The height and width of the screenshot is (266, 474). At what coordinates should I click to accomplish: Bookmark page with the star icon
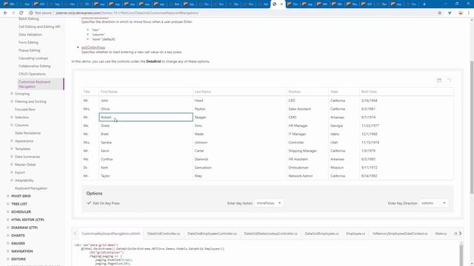439,13
